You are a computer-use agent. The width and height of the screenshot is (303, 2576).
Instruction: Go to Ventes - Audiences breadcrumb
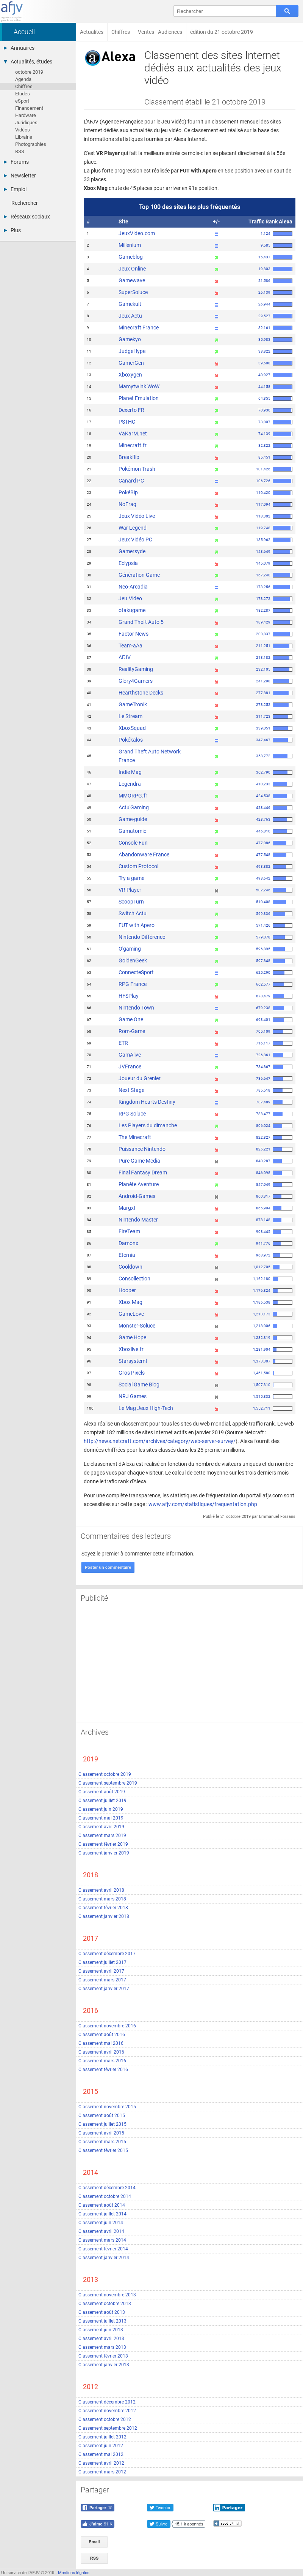159,32
